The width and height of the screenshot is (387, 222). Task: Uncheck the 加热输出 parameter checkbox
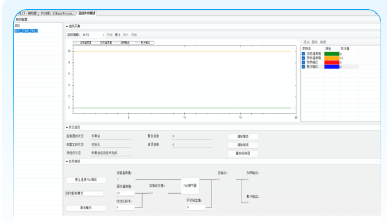304,63
